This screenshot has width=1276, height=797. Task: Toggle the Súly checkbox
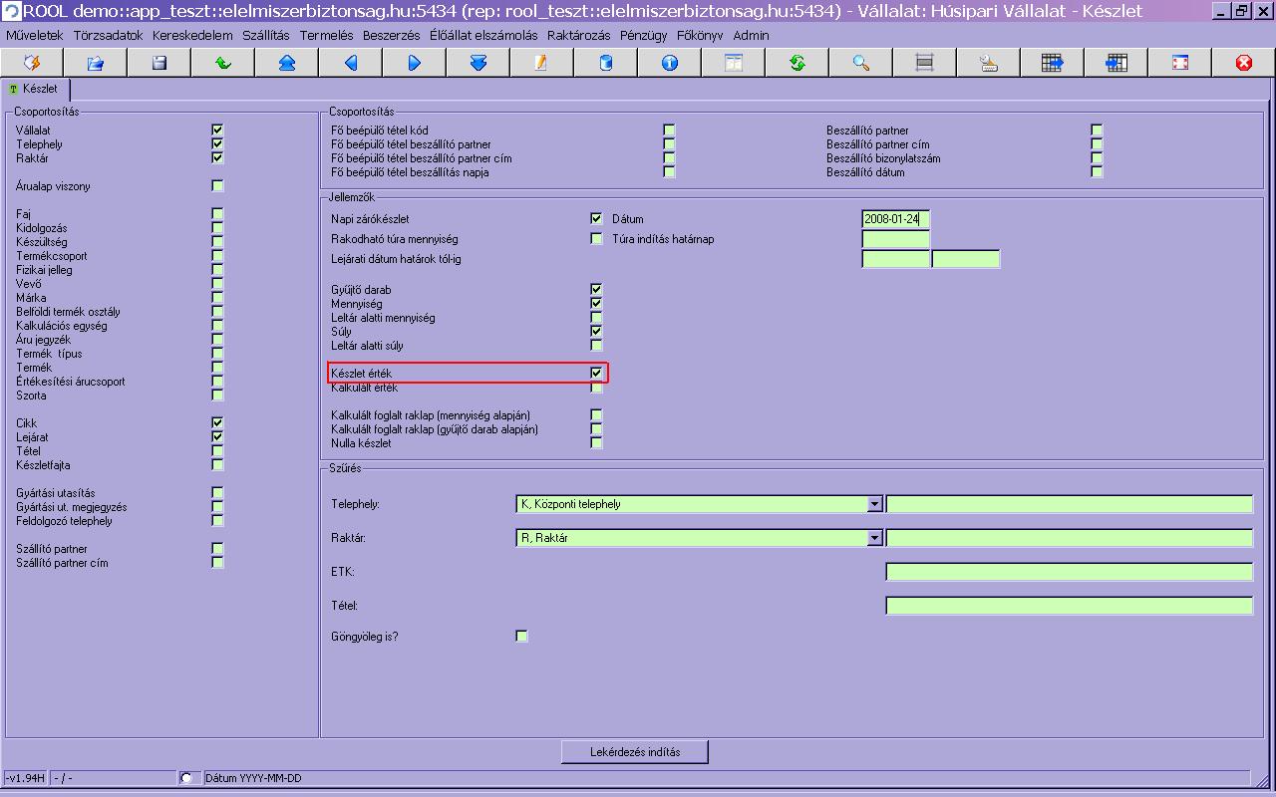pos(596,332)
